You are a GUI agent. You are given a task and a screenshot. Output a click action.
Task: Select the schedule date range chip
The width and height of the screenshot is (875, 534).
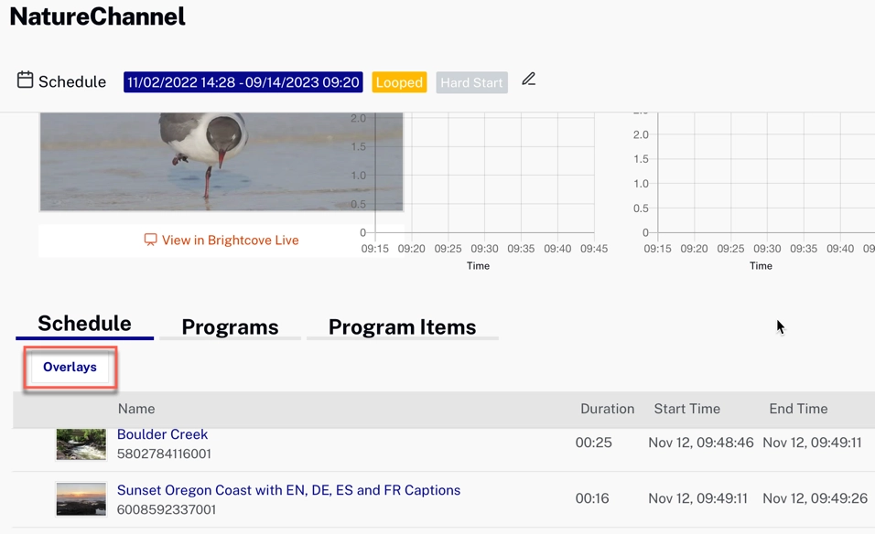click(243, 81)
